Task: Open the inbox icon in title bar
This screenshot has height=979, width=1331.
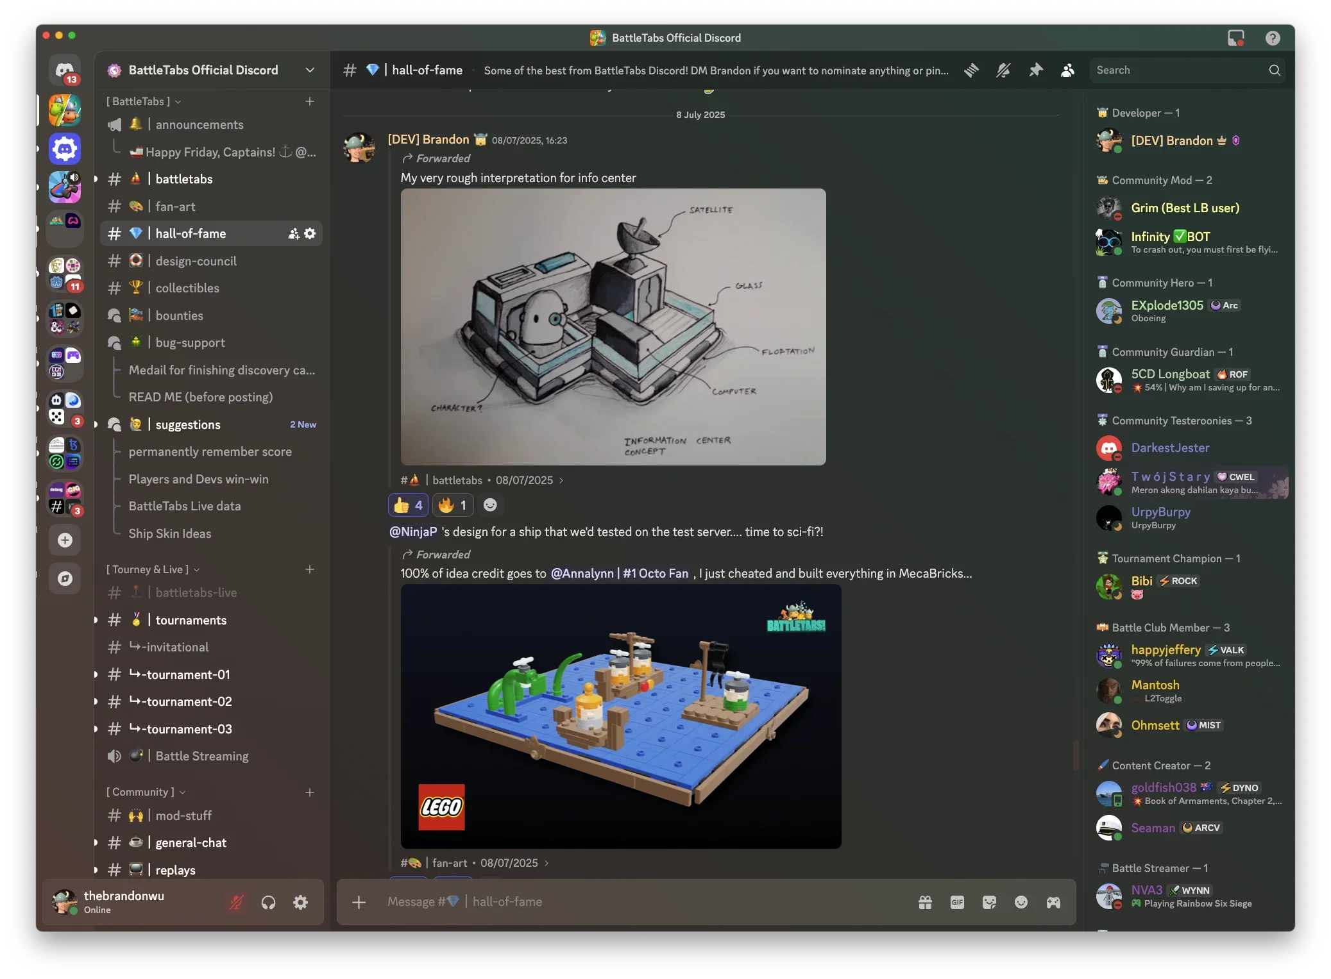Action: pyautogui.click(x=1235, y=38)
